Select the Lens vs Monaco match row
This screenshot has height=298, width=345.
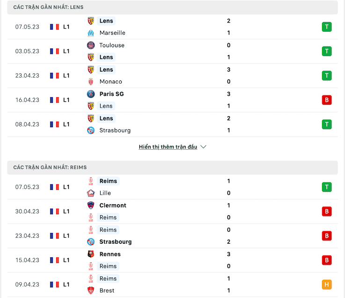click(x=172, y=76)
